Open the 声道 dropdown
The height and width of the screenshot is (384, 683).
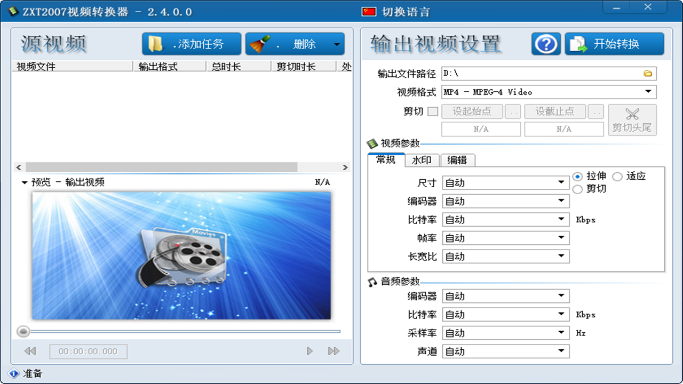point(506,351)
